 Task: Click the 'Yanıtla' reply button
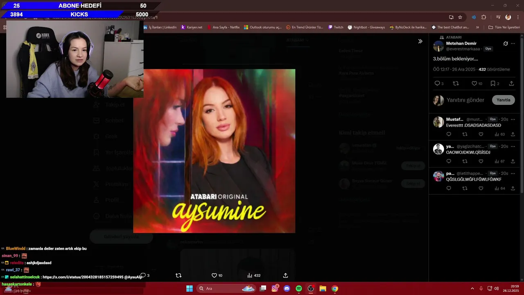(504, 100)
